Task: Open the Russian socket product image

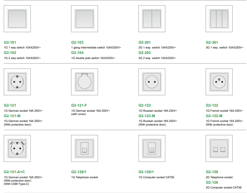Action: tap(152, 82)
